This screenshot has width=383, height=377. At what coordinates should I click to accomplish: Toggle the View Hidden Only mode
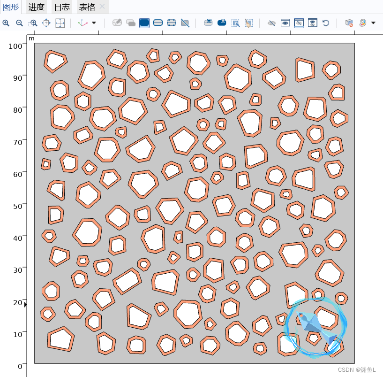pyautogui.click(x=299, y=23)
